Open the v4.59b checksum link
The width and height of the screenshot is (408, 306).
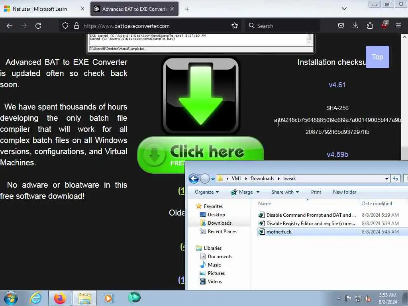(x=337, y=155)
